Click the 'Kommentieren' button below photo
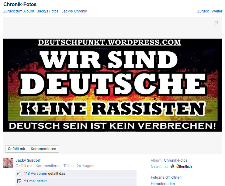 coord(43,149)
